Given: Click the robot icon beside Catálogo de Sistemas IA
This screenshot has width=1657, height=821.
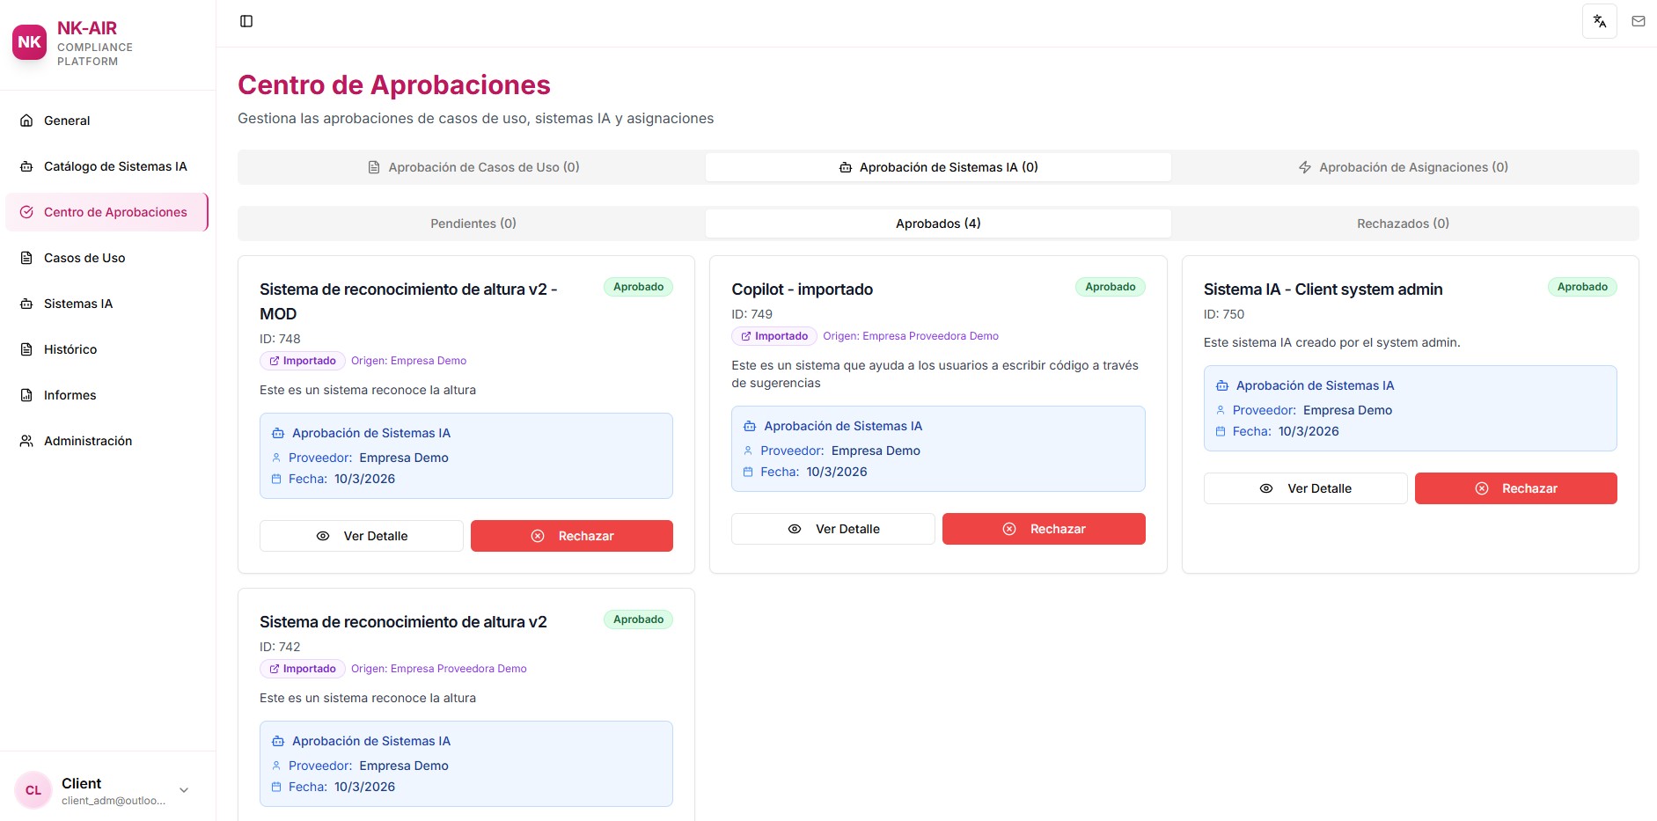Looking at the screenshot, I should pyautogui.click(x=26, y=166).
